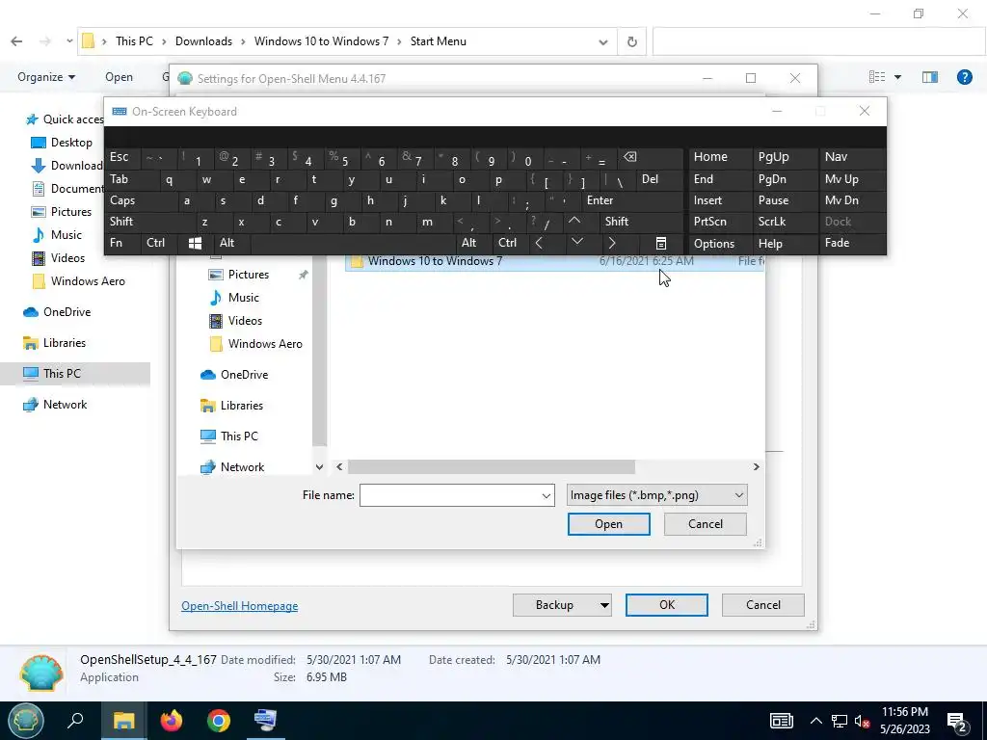Tap the right arrow key on keyboard
987x740 pixels.
point(611,243)
